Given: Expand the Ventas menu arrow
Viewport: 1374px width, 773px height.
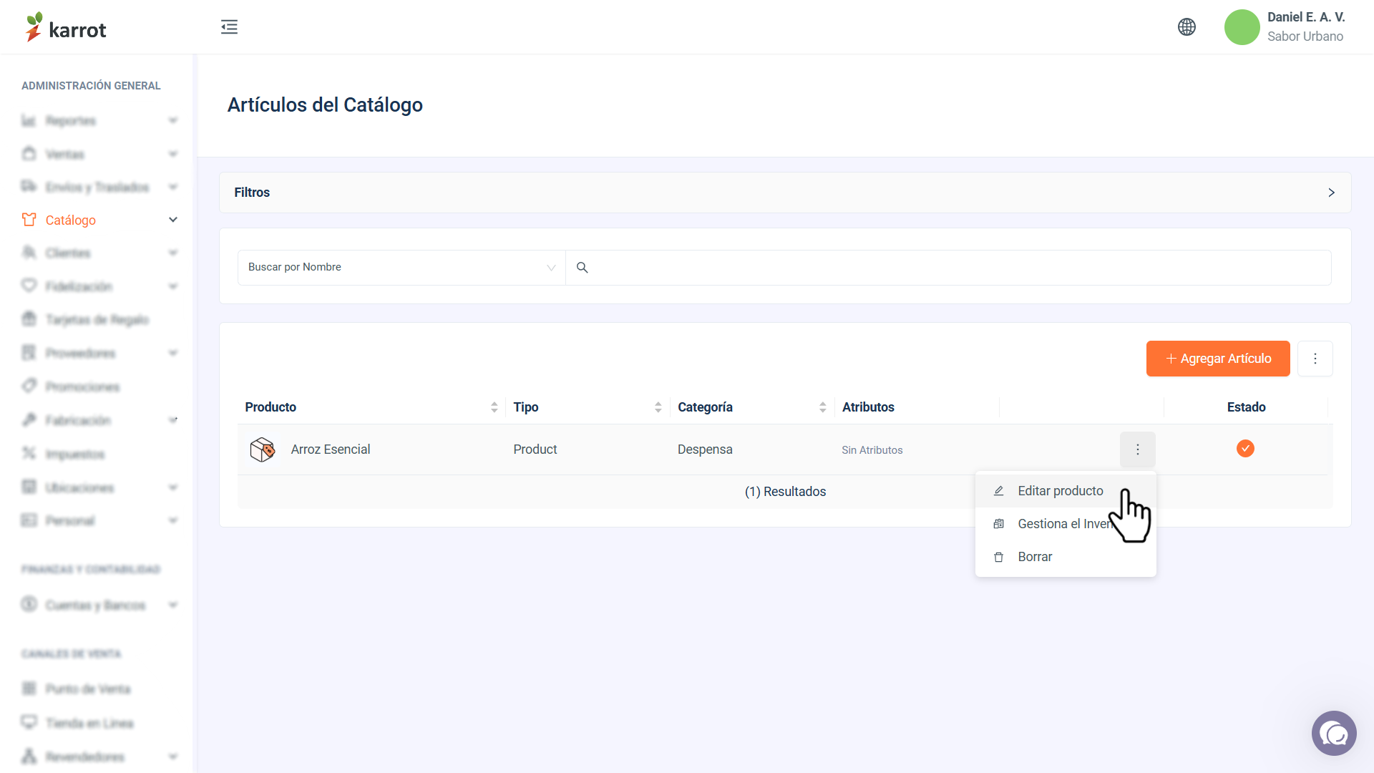Looking at the screenshot, I should pos(172,154).
